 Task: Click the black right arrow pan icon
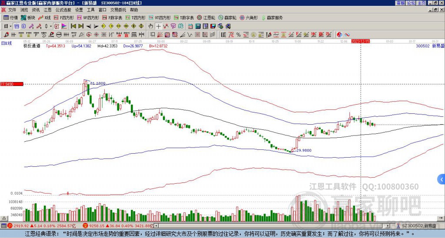pyautogui.click(x=96, y=26)
